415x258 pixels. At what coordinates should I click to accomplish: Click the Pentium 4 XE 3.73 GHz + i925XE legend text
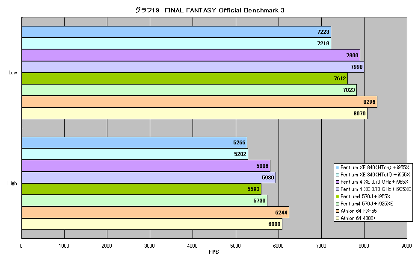click(376, 189)
